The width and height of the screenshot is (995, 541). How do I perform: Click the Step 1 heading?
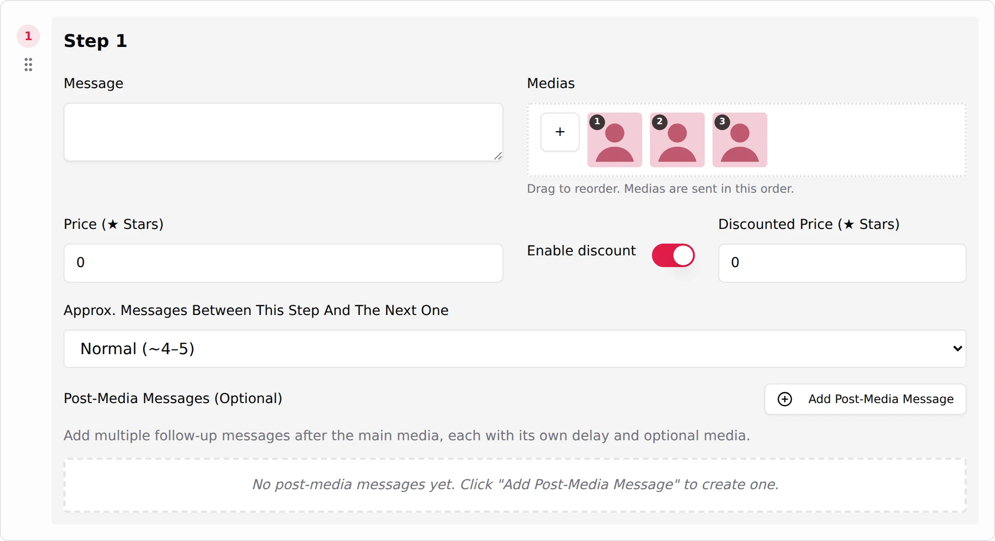(95, 41)
